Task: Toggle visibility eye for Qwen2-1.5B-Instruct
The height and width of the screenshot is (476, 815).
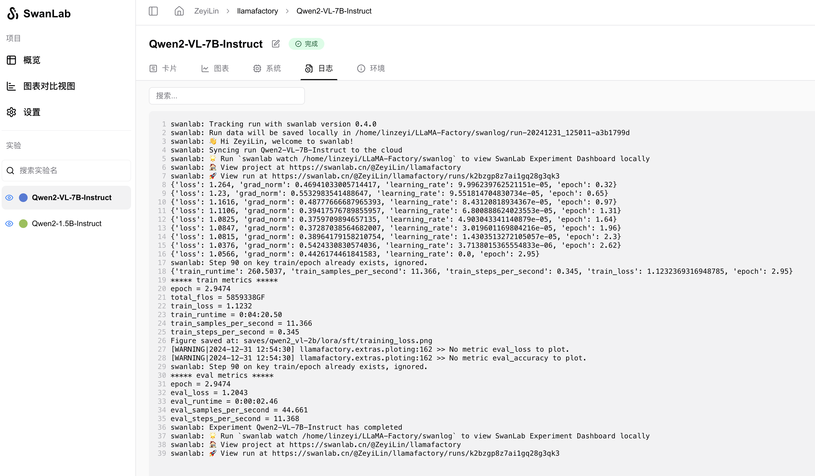Action: coord(9,223)
